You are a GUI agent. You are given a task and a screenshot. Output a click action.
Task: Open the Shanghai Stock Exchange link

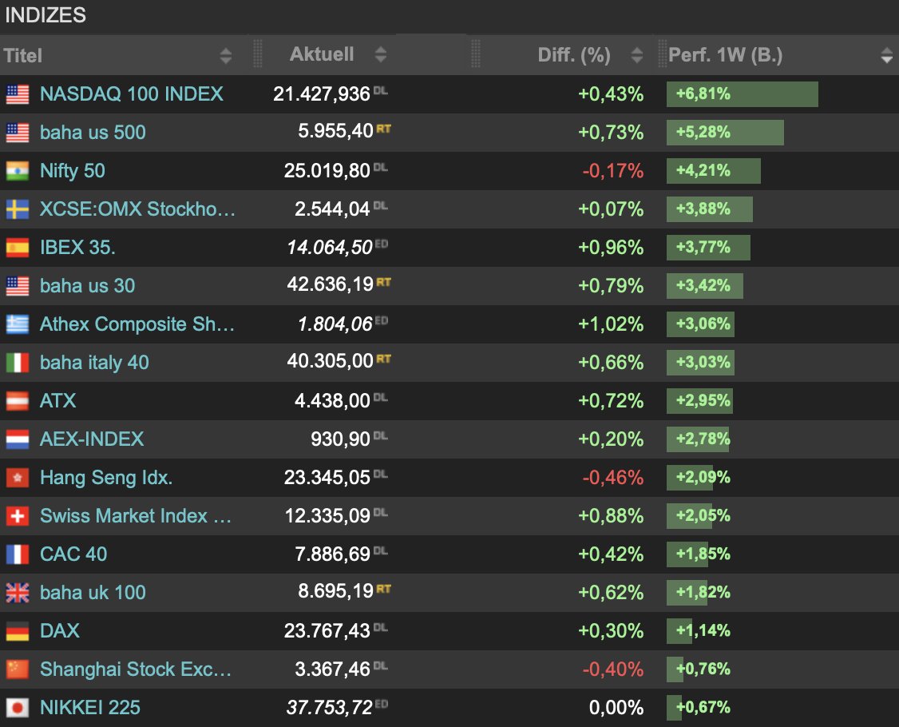click(135, 669)
